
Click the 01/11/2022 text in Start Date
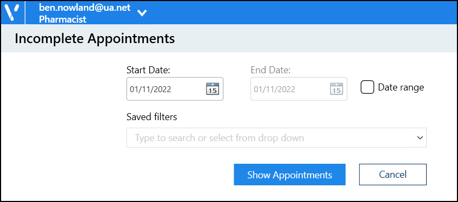click(x=150, y=89)
